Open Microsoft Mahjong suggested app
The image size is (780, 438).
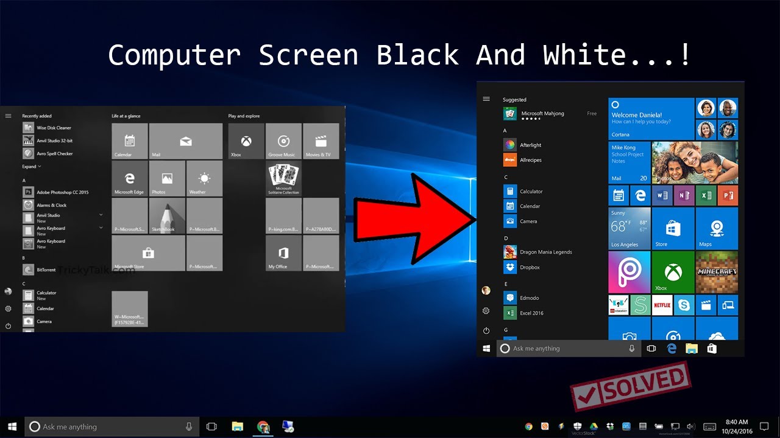550,114
